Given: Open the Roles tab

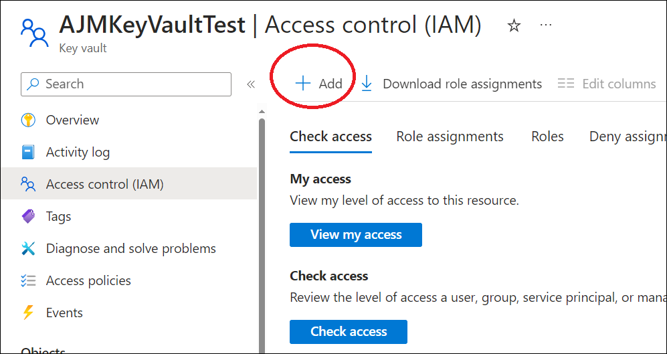Looking at the screenshot, I should (x=547, y=137).
